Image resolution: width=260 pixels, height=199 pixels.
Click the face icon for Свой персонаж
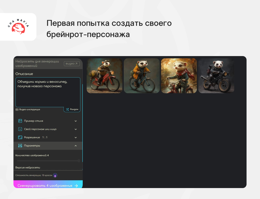pyautogui.click(x=20, y=129)
